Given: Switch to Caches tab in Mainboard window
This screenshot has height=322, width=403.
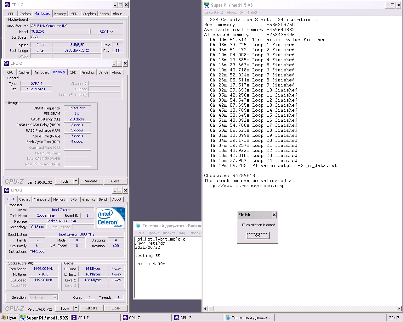Looking at the screenshot, I should point(25,14).
